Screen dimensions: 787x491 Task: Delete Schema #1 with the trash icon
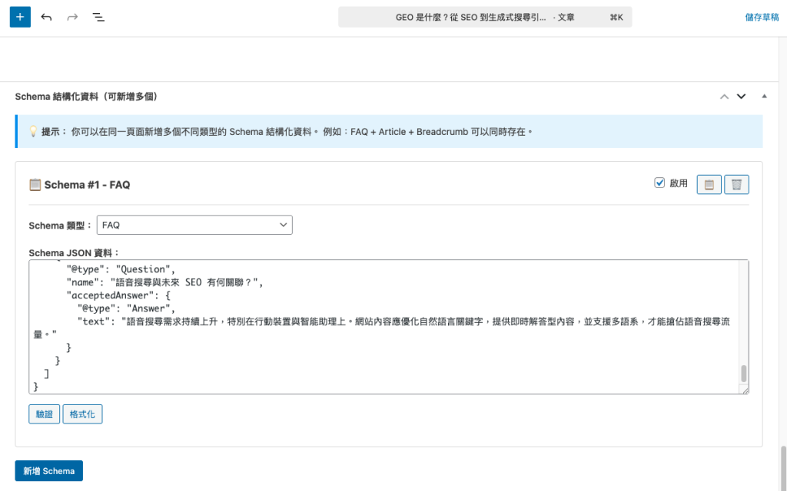tap(736, 184)
